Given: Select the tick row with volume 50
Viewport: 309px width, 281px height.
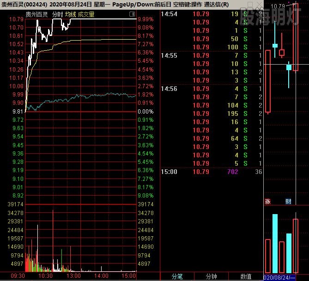Looking at the screenshot, I should (212, 39).
